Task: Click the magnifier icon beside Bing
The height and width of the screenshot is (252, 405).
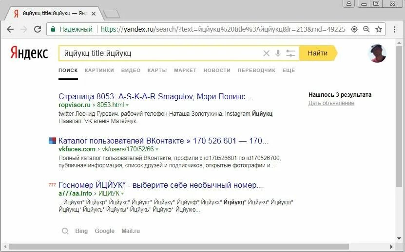Action: tap(65, 231)
